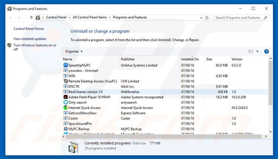Expand chevron after All Control Panel Items
This screenshot has height=159, width=278.
pyautogui.click(x=110, y=17)
